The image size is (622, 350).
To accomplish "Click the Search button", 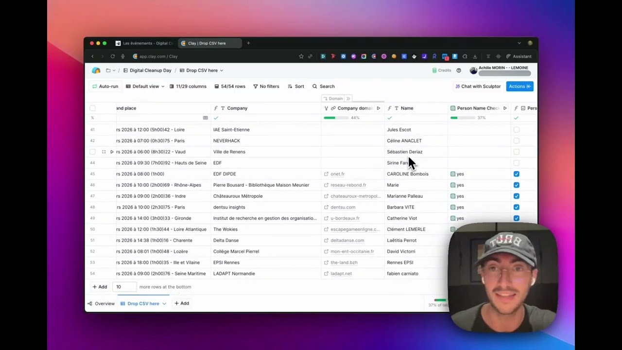I will tap(324, 87).
